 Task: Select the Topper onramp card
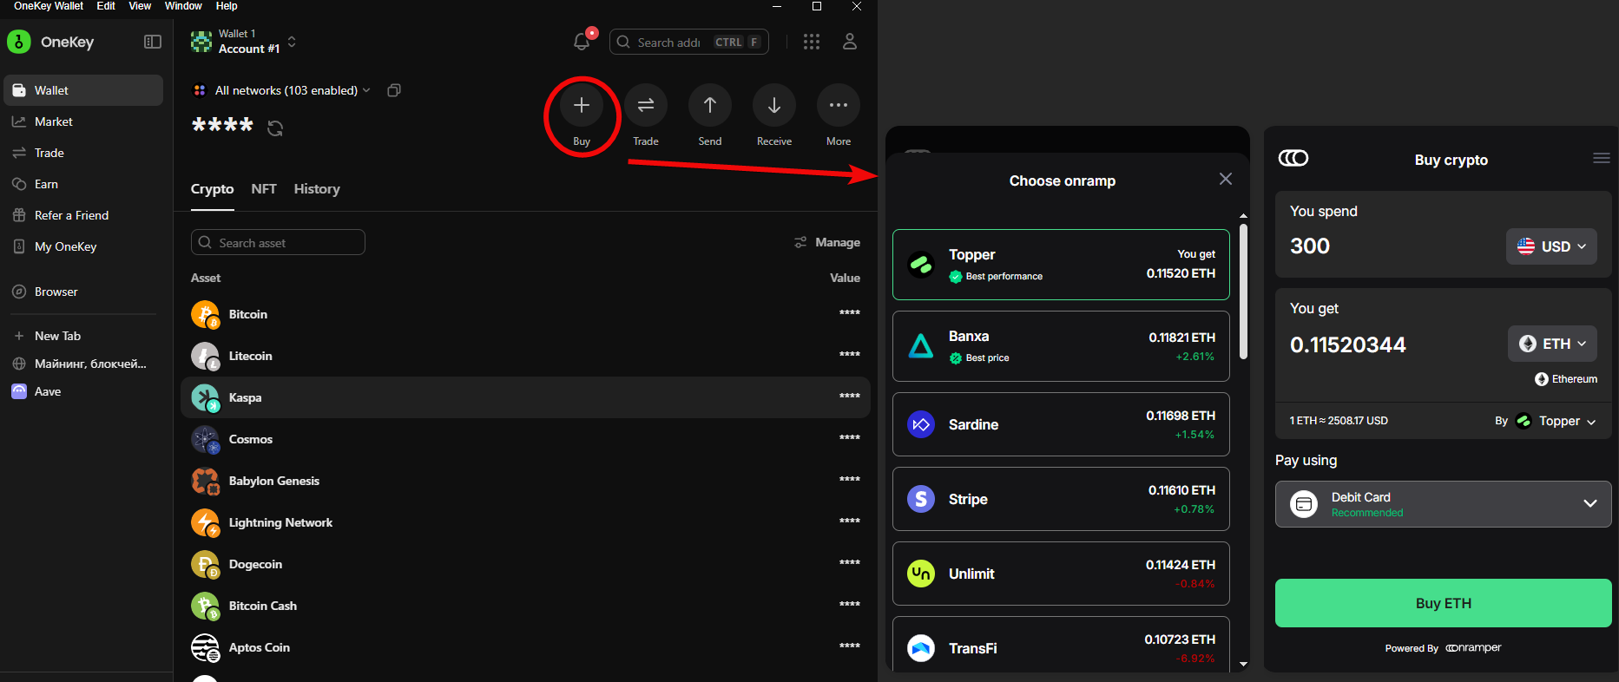pos(1061,265)
